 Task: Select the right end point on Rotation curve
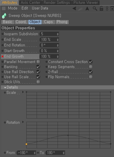[x=110, y=144]
